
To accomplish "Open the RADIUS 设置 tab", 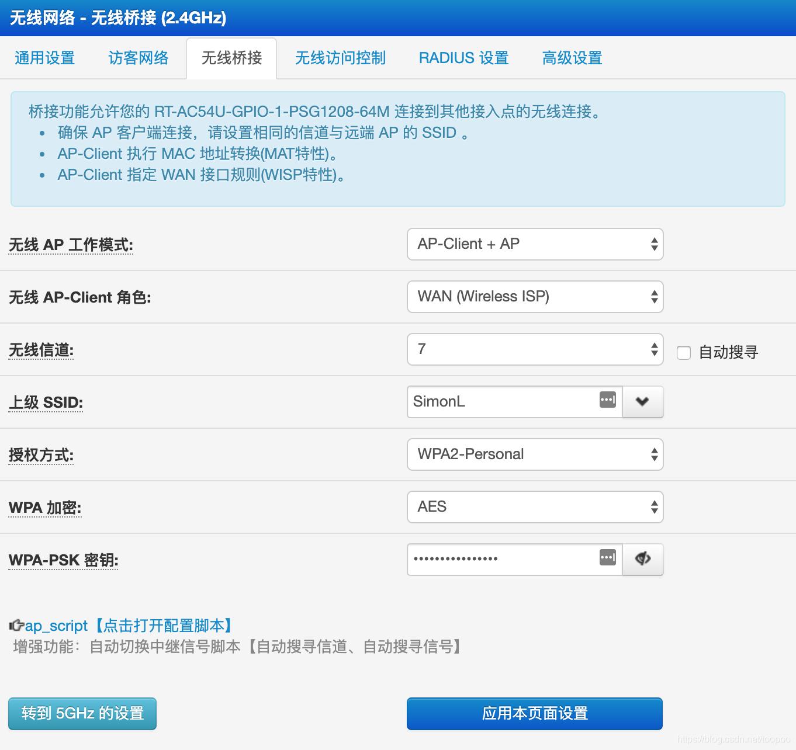I will [463, 58].
